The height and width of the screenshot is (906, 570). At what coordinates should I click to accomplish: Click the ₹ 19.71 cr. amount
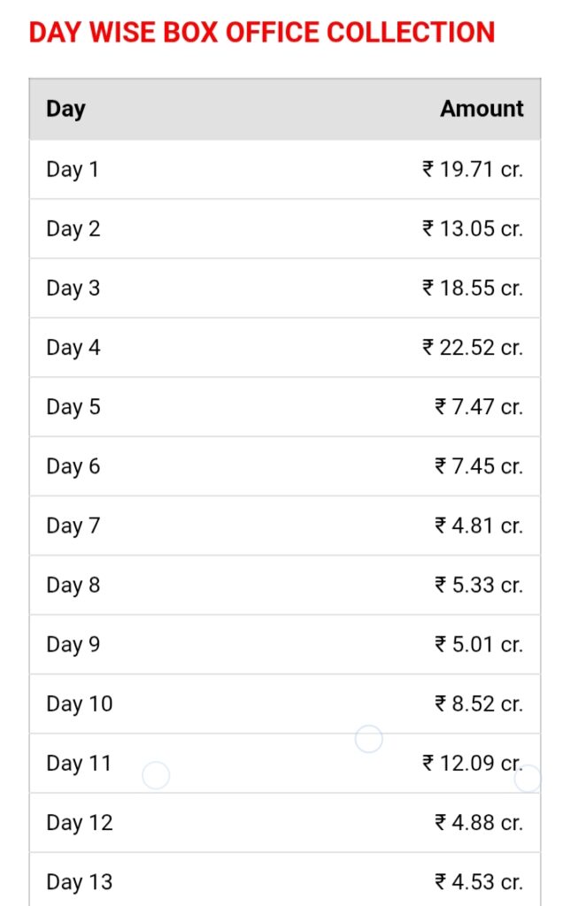pos(473,169)
